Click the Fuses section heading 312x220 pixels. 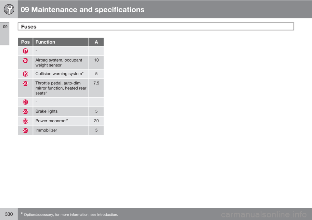(29, 27)
